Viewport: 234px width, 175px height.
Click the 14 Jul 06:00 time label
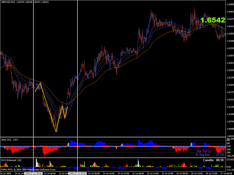94,173
